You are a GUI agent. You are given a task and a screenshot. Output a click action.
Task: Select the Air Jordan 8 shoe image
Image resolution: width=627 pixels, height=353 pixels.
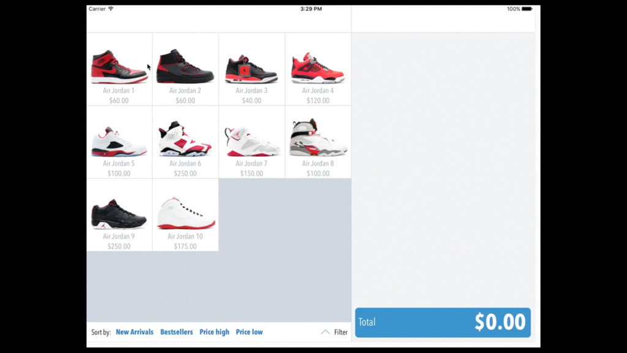[318, 137]
